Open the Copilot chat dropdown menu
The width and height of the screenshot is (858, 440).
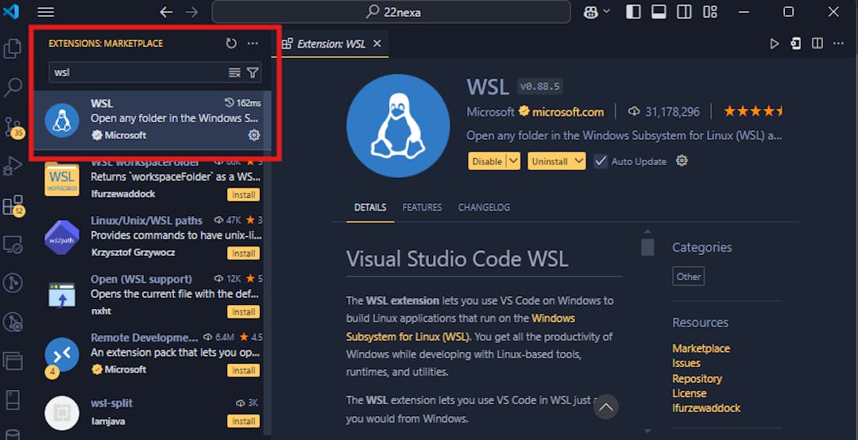(607, 12)
